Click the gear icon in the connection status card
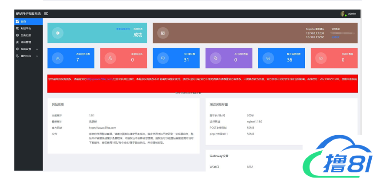 click(58, 33)
